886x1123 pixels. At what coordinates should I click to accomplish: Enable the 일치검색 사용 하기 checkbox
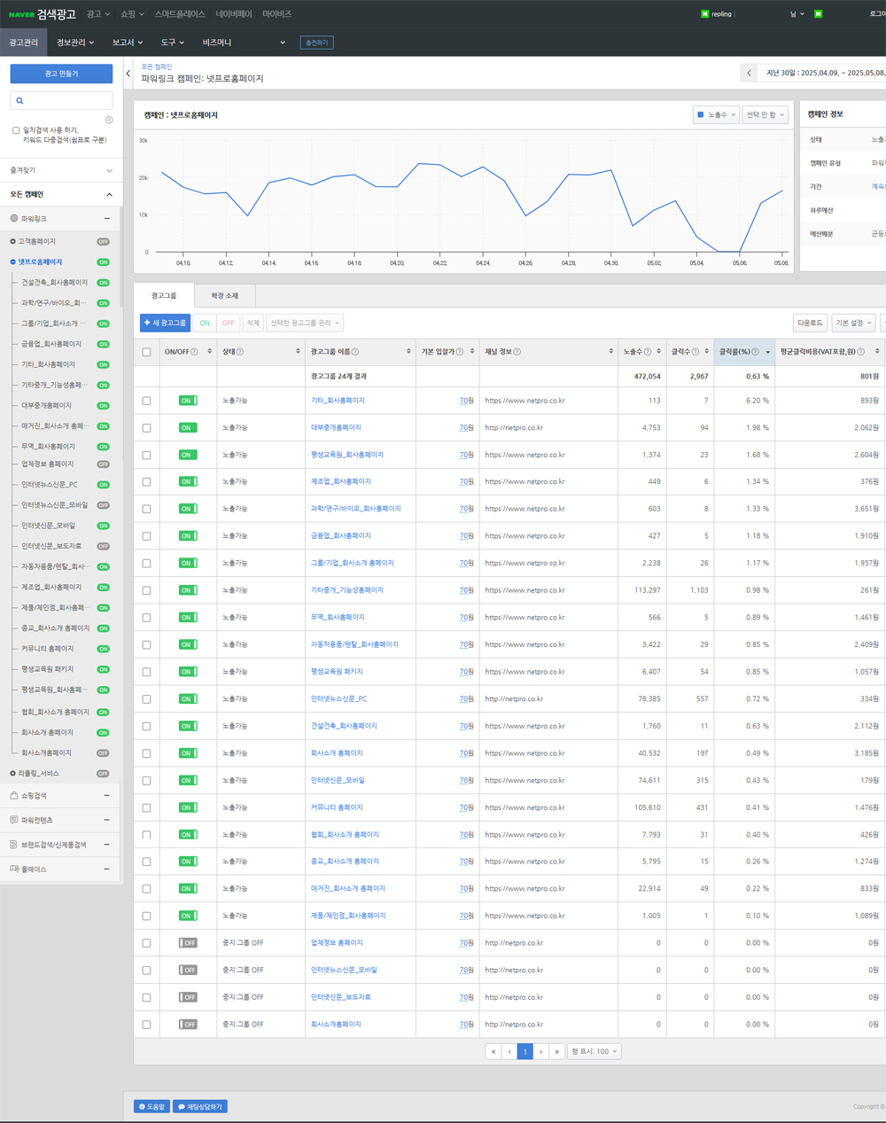tap(16, 130)
